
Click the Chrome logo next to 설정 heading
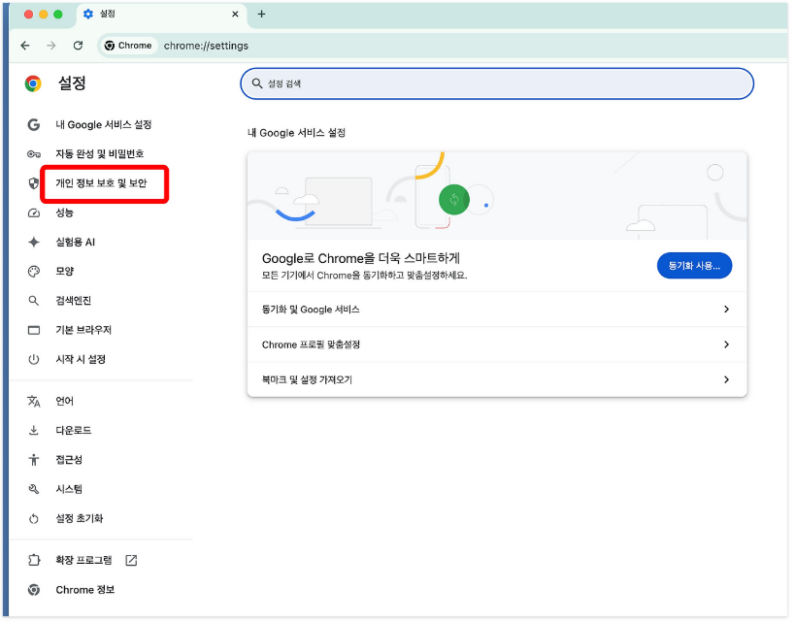click(33, 83)
